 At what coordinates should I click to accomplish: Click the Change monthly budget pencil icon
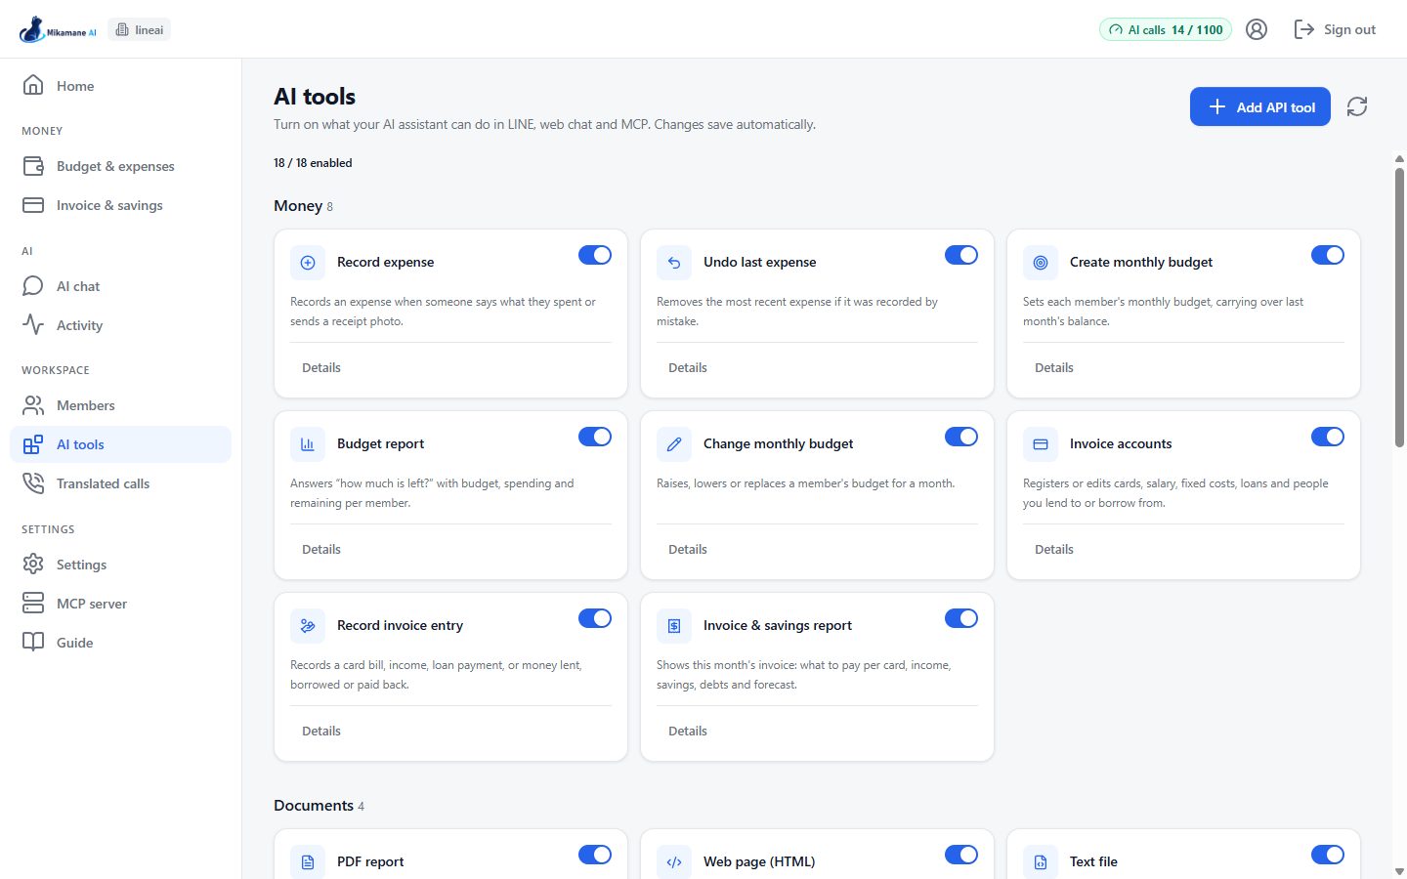click(x=674, y=444)
